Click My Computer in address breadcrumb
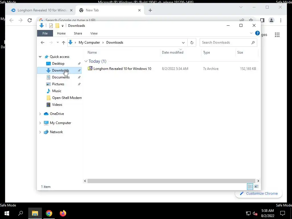 (89, 42)
